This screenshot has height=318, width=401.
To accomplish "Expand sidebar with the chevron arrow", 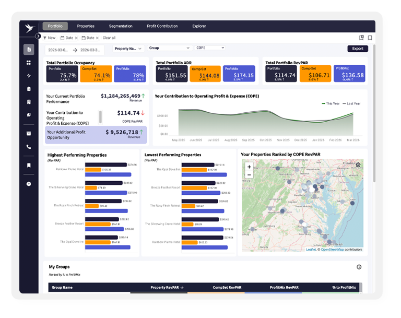I will [38, 36].
